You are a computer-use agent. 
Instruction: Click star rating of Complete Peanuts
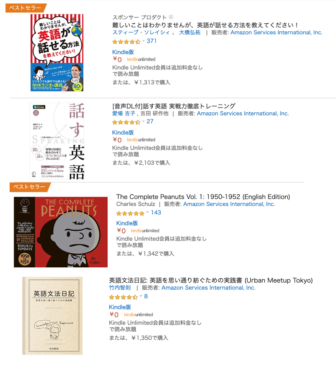[x=130, y=213]
